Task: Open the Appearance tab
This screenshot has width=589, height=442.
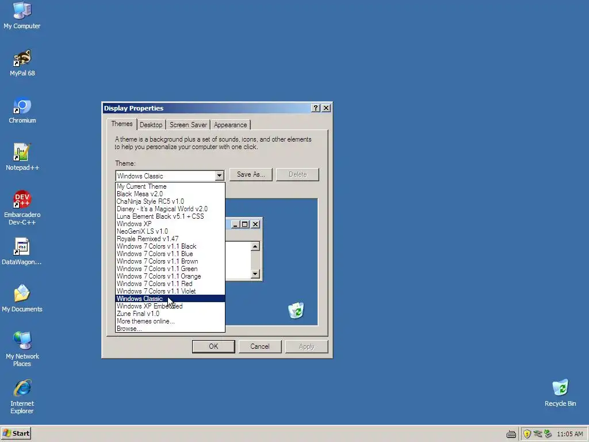Action: click(x=230, y=125)
